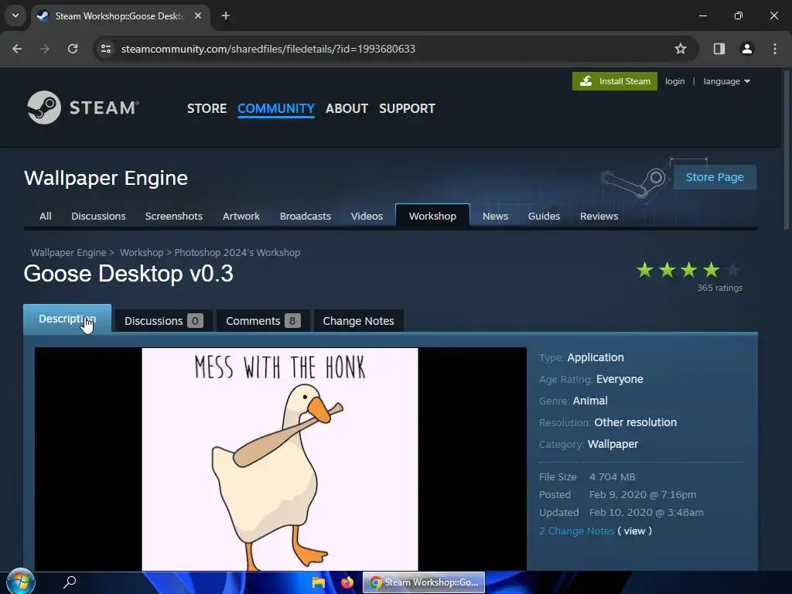792x594 pixels.
Task: Click Genre value Animal
Action: (590, 401)
